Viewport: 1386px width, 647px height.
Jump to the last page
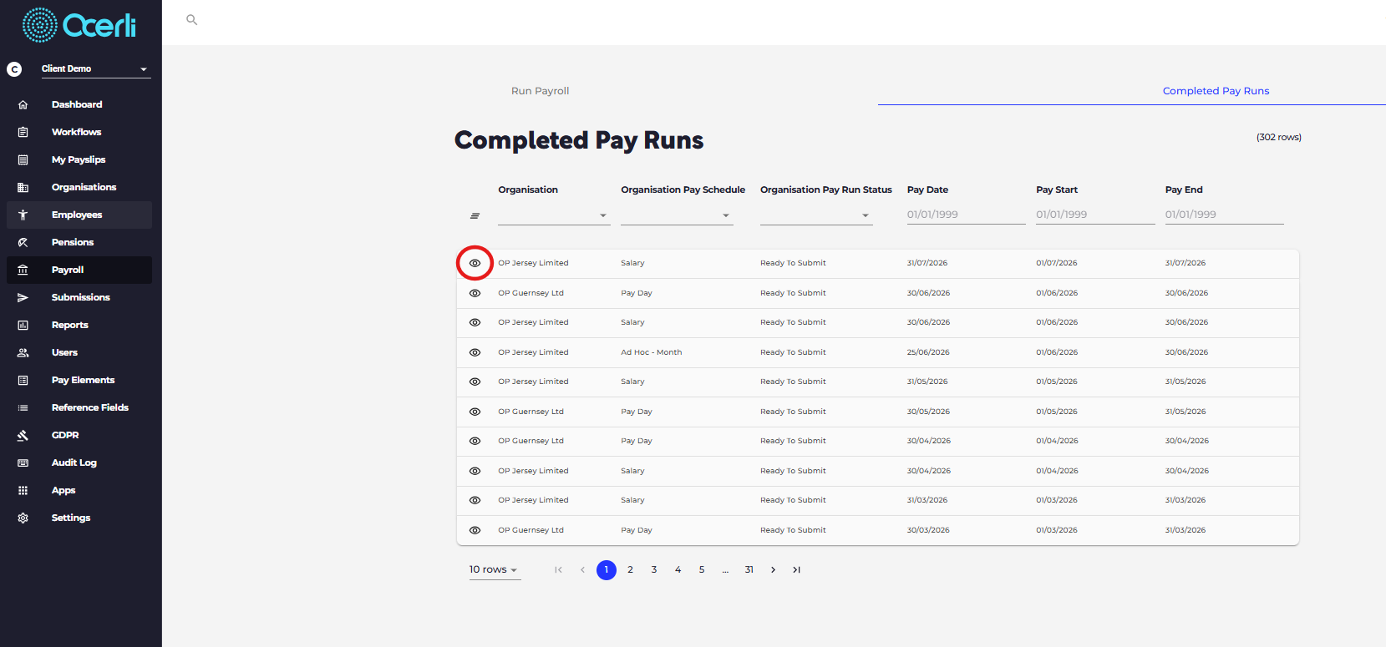click(x=797, y=569)
